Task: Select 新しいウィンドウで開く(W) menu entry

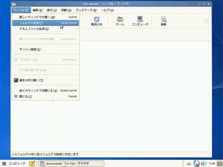Action: (x=45, y=17)
